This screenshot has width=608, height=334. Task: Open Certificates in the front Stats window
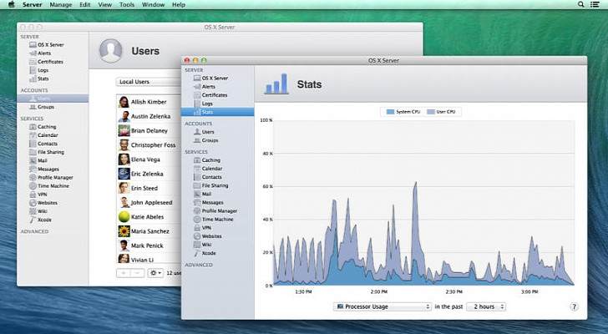pyautogui.click(x=214, y=95)
